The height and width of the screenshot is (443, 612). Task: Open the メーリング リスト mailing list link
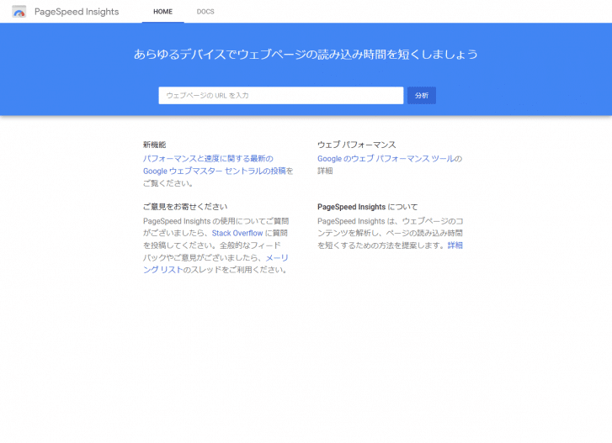coord(216,264)
